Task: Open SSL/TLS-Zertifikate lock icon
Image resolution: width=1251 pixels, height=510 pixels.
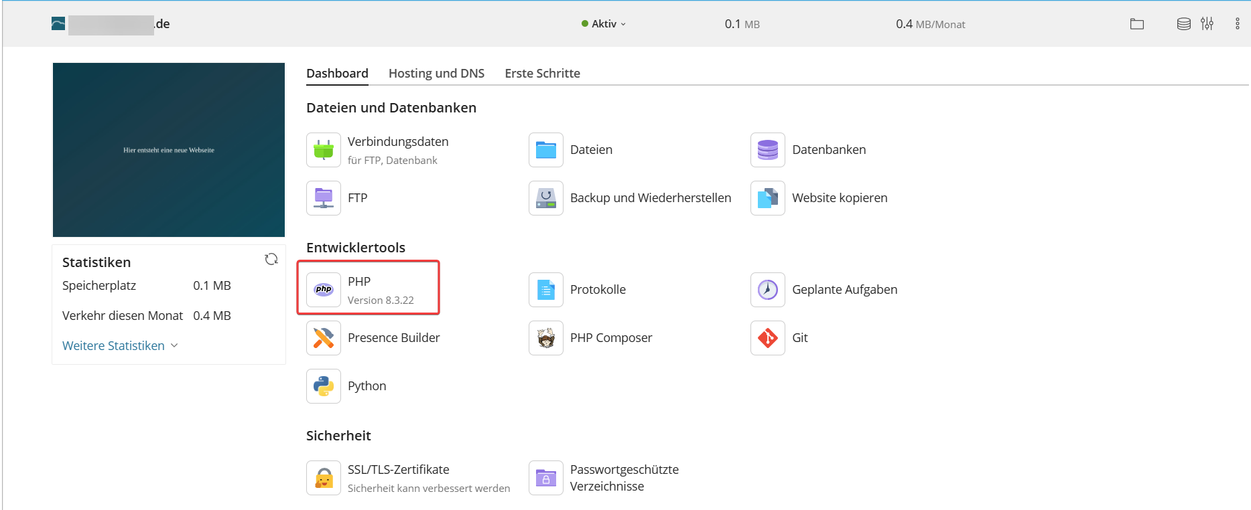Action: [x=324, y=478]
